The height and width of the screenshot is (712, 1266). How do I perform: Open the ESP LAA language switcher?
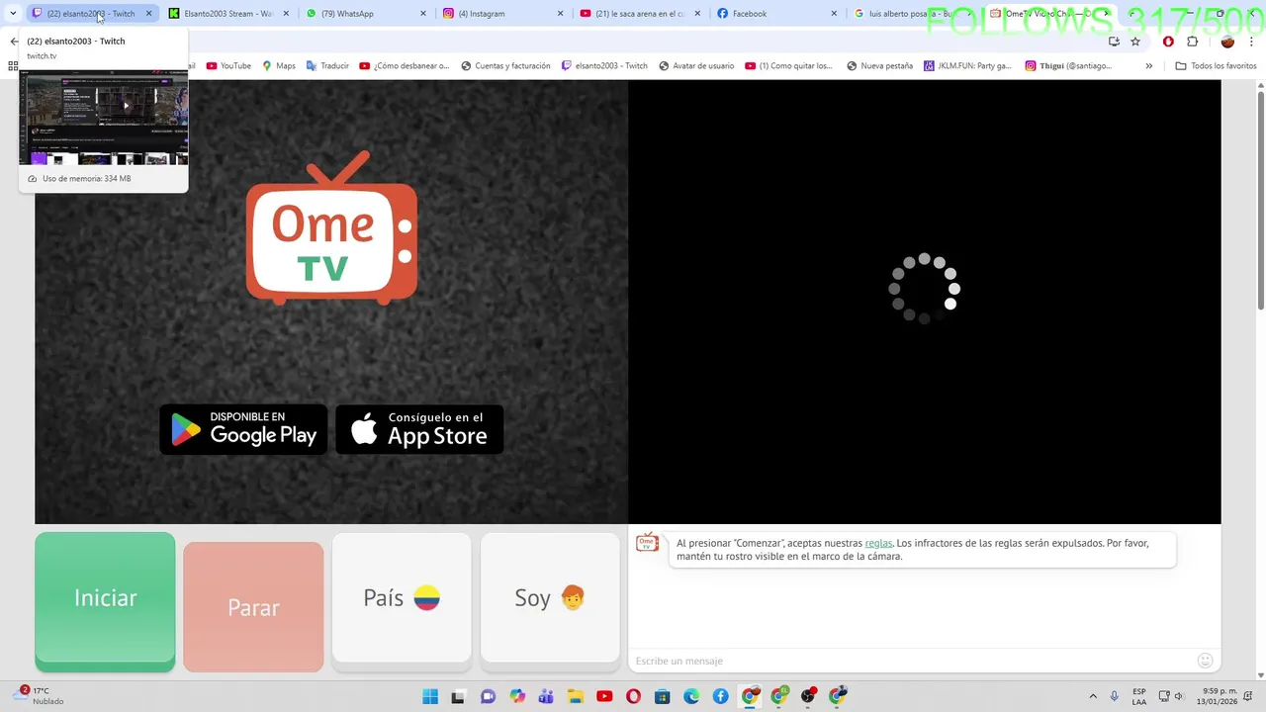click(1139, 696)
